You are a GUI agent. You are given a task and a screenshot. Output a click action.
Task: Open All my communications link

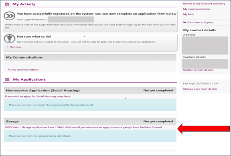(23, 69)
